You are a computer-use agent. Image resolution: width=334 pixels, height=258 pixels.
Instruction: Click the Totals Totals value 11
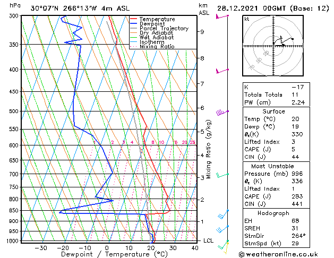[295, 94]
